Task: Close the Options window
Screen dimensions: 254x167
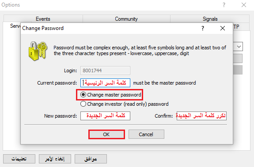Action: tap(244, 5)
